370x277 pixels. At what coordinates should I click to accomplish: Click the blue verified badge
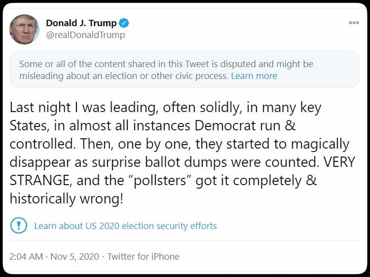pyautogui.click(x=125, y=23)
